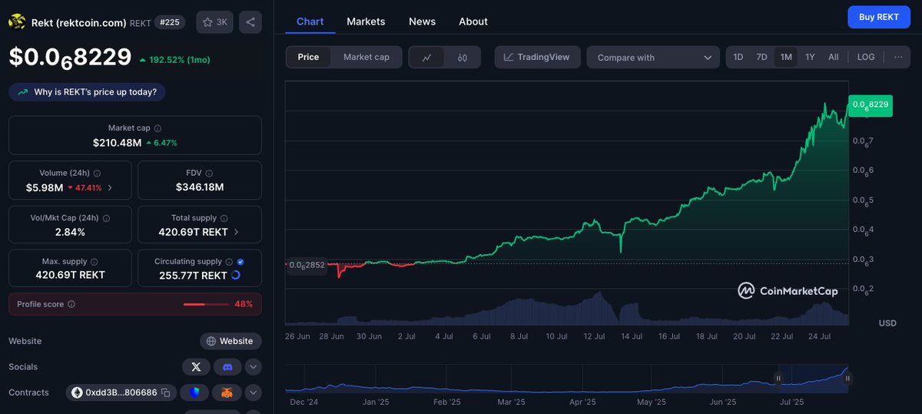Set chart range to 7D
This screenshot has width=922, height=414.
point(761,57)
